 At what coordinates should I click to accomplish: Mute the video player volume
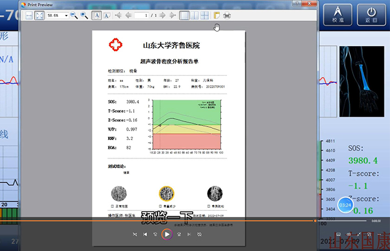click(x=349, y=234)
